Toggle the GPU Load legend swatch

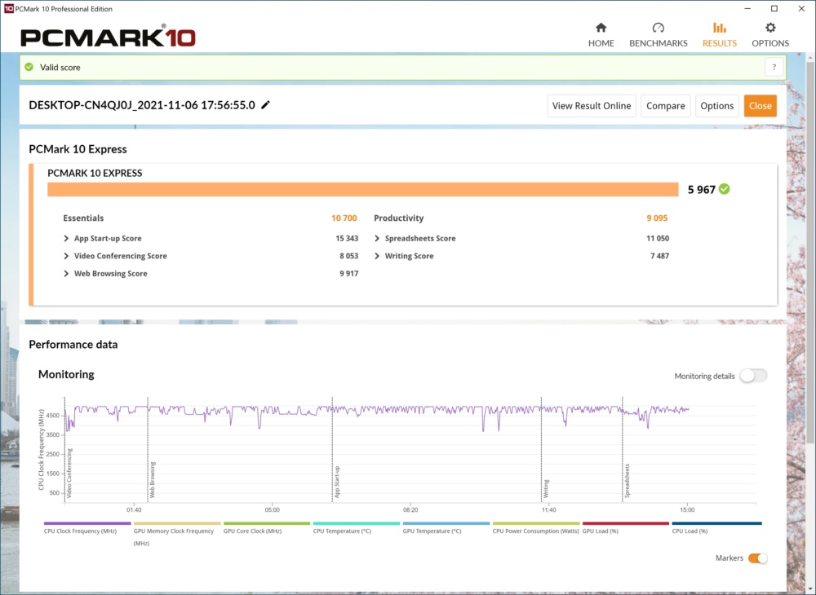pyautogui.click(x=626, y=523)
